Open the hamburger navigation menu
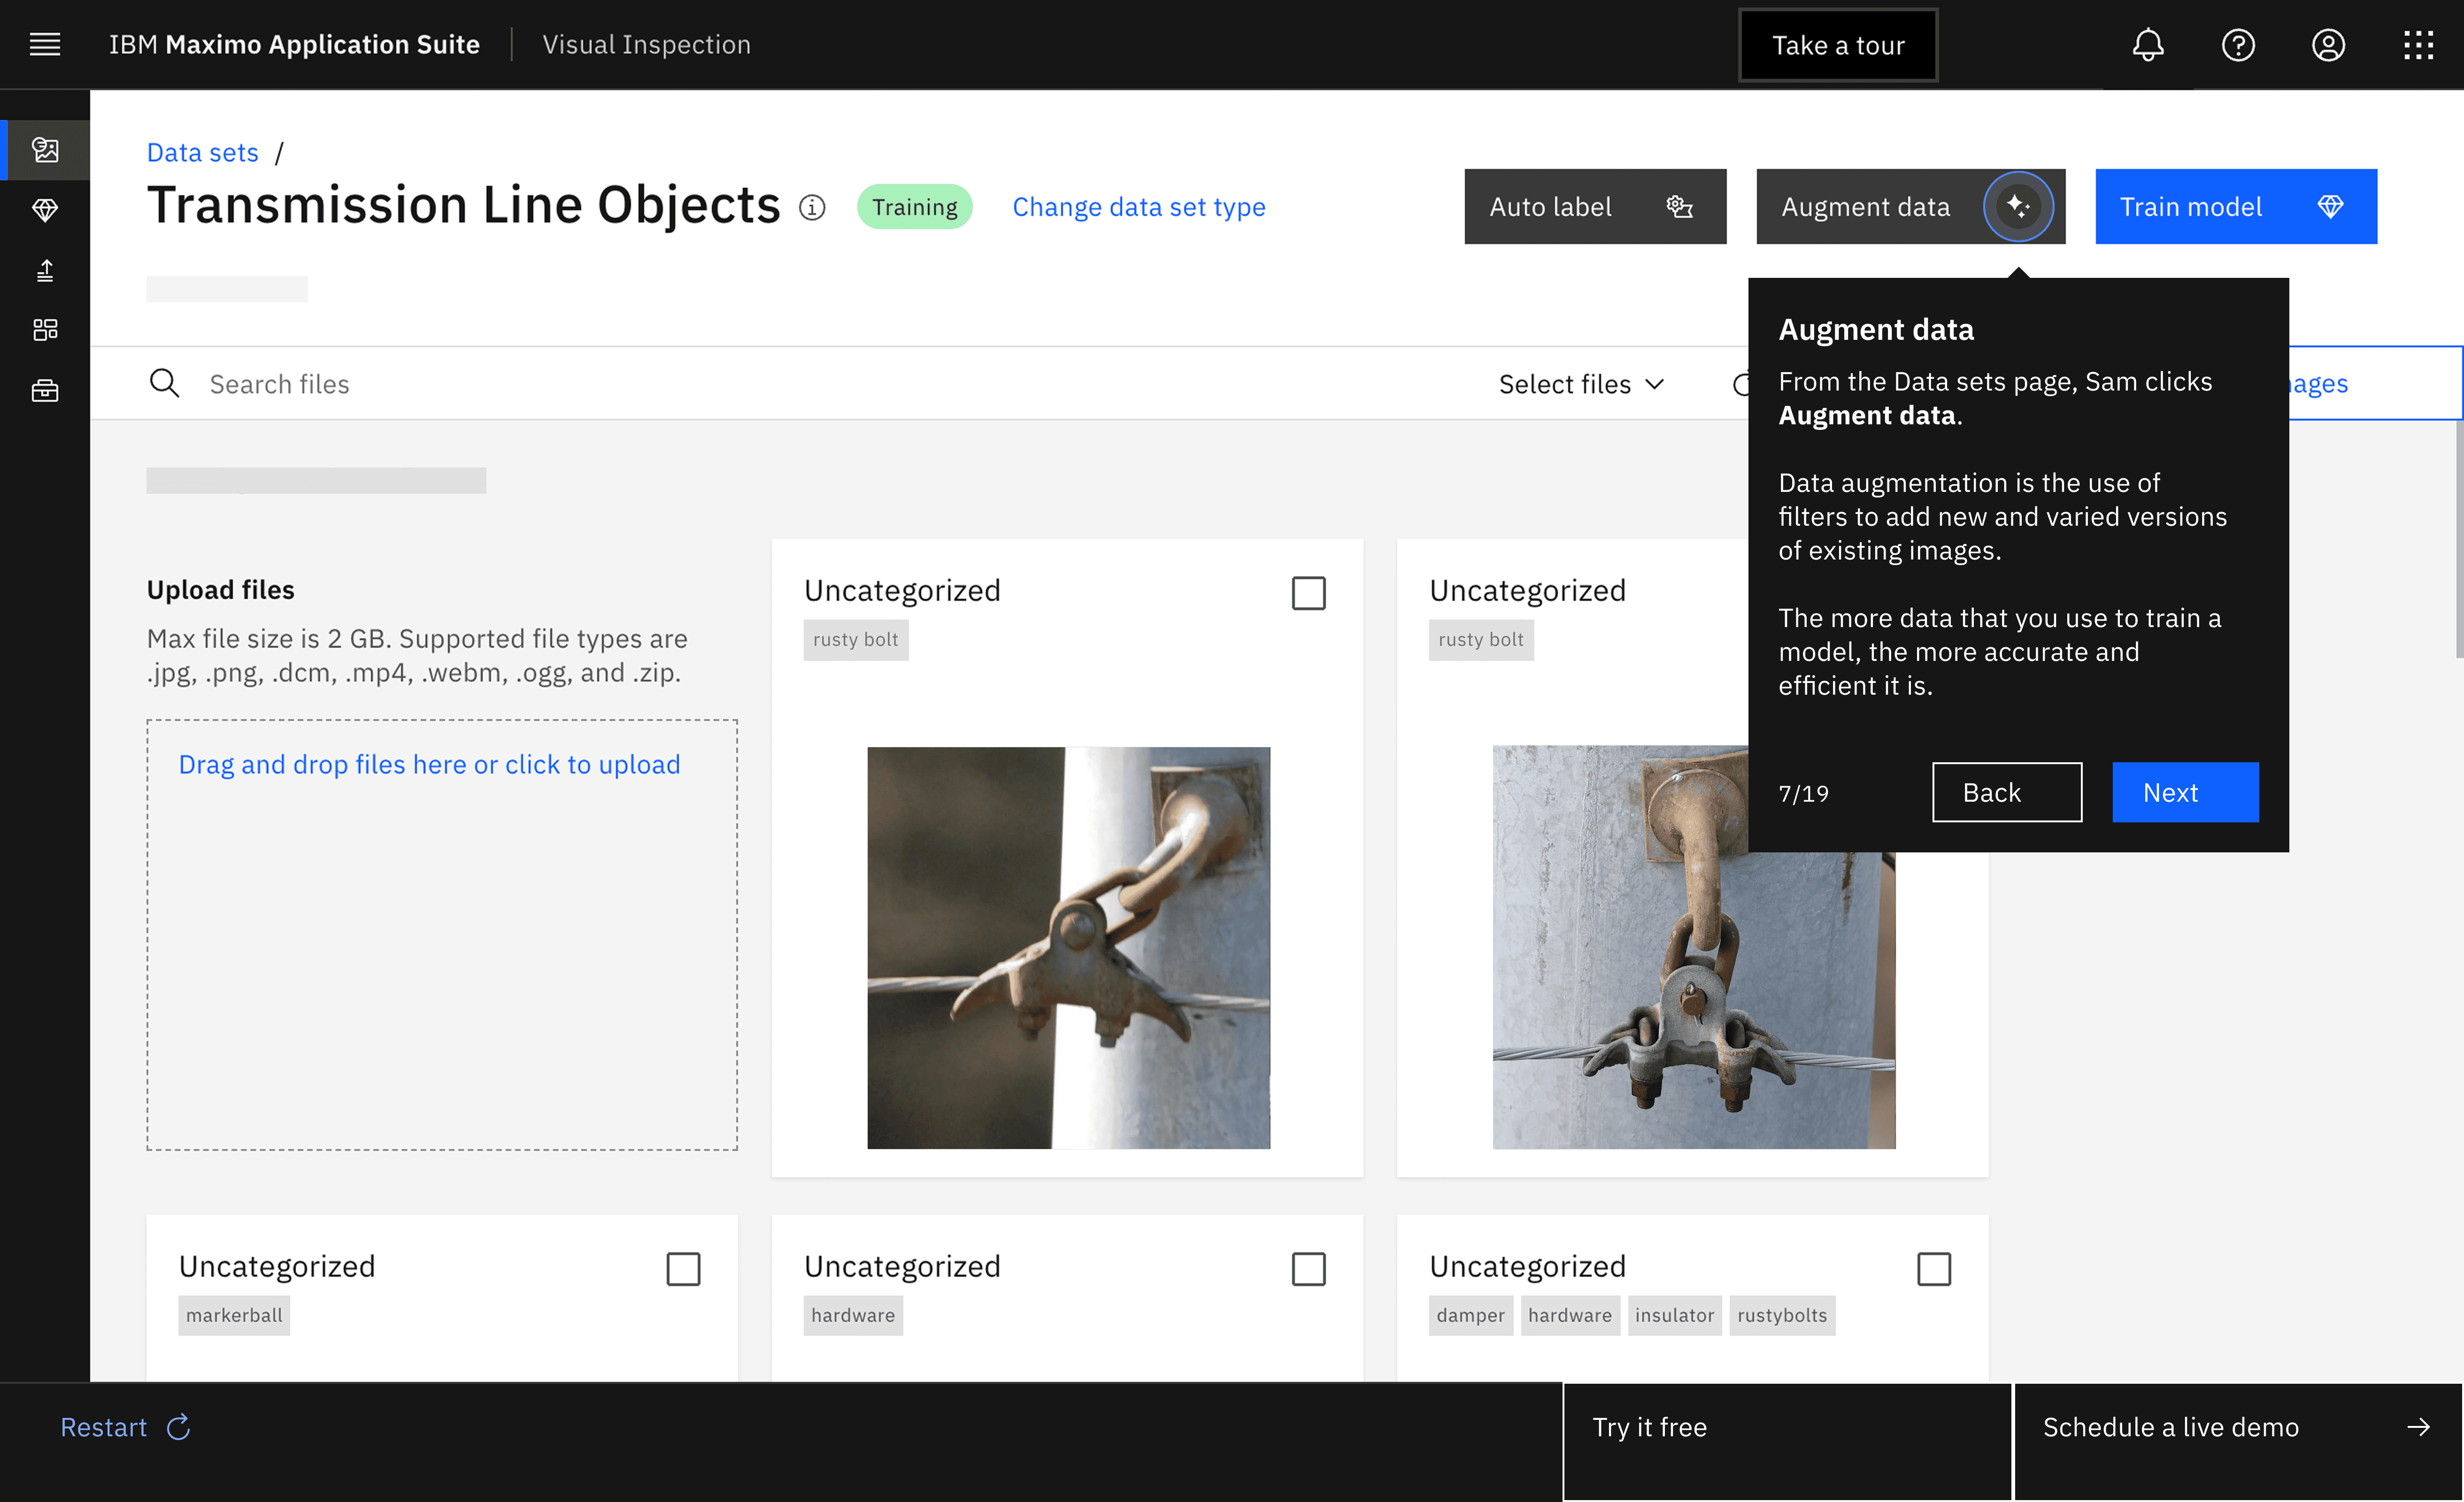 pyautogui.click(x=45, y=45)
